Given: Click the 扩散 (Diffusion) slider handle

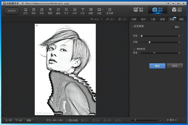Looking at the screenshot, I should 149,42.
